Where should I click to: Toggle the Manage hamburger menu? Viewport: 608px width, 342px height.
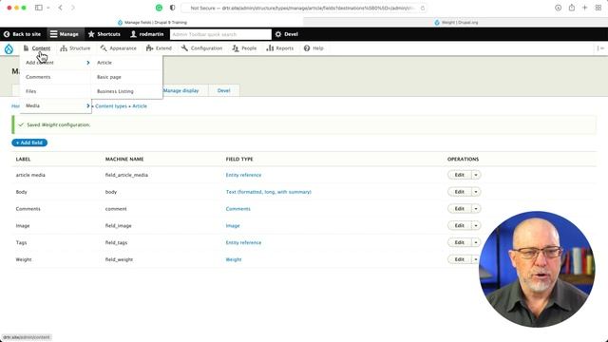[x=65, y=34]
